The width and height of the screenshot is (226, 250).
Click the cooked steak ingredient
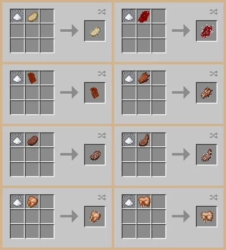[x=32, y=140]
